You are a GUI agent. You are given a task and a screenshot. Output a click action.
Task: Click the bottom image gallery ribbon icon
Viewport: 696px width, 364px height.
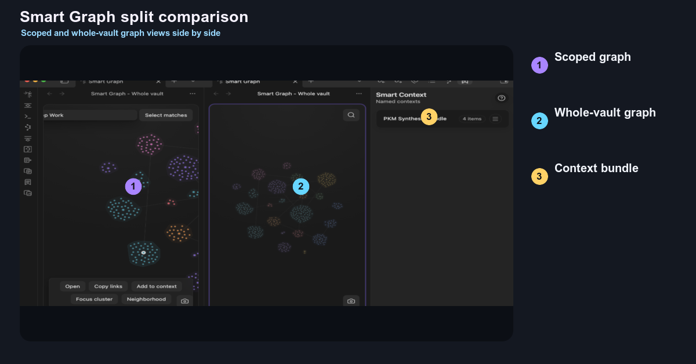[28, 193]
